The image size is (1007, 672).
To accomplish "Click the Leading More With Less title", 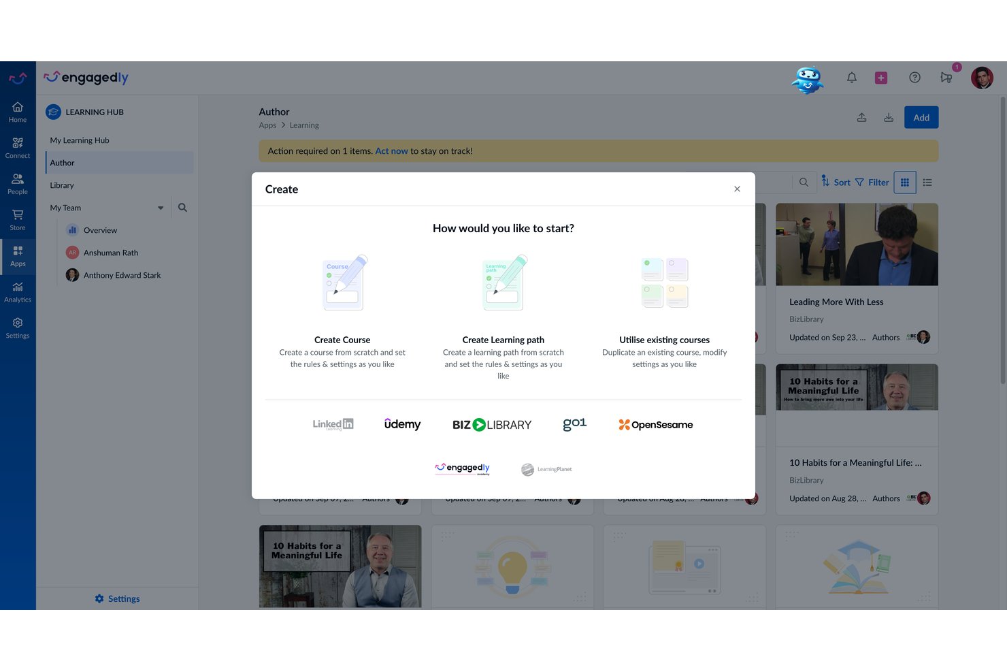I will pyautogui.click(x=836, y=302).
